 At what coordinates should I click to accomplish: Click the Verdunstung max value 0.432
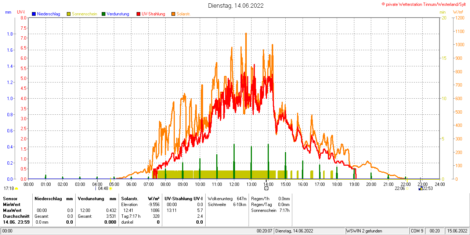111,210
